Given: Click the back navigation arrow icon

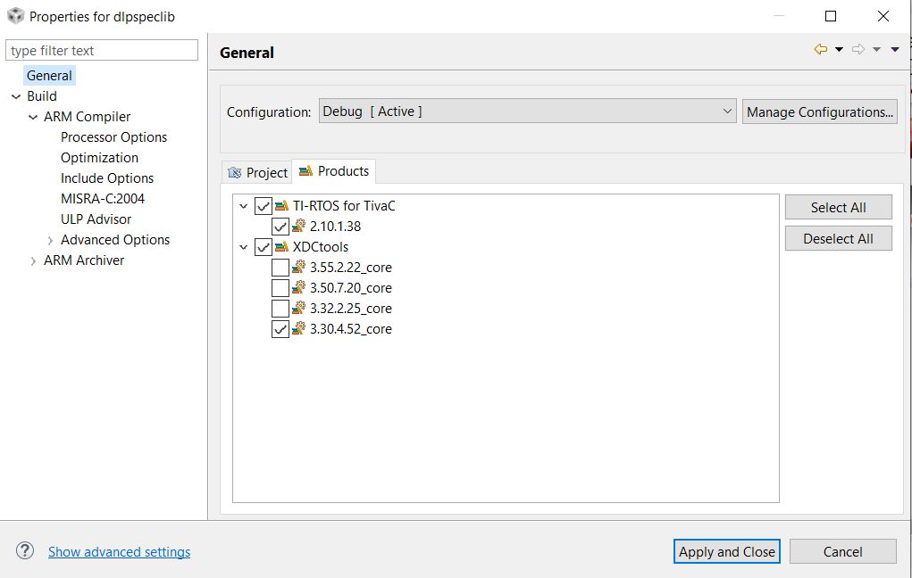Looking at the screenshot, I should [x=820, y=50].
